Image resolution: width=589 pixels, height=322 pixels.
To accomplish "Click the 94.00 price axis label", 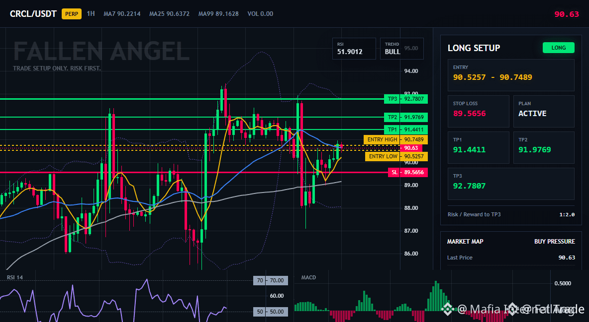I will [411, 71].
